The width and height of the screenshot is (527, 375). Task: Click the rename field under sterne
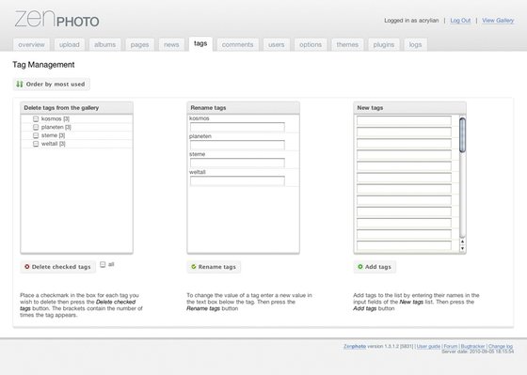pos(237,163)
